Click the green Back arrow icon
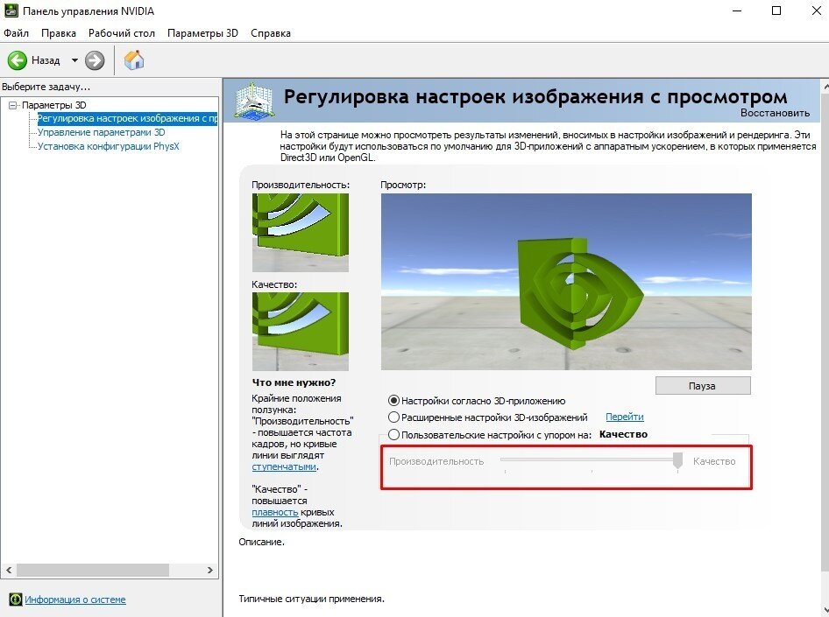This screenshot has width=829, height=617. pos(17,60)
